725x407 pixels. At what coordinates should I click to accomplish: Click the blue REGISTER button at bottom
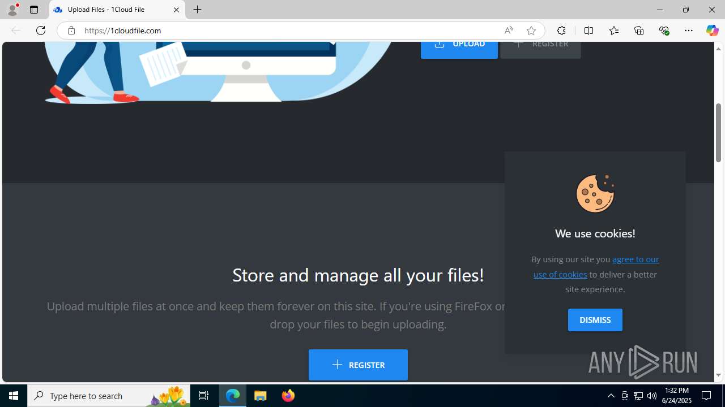358,365
